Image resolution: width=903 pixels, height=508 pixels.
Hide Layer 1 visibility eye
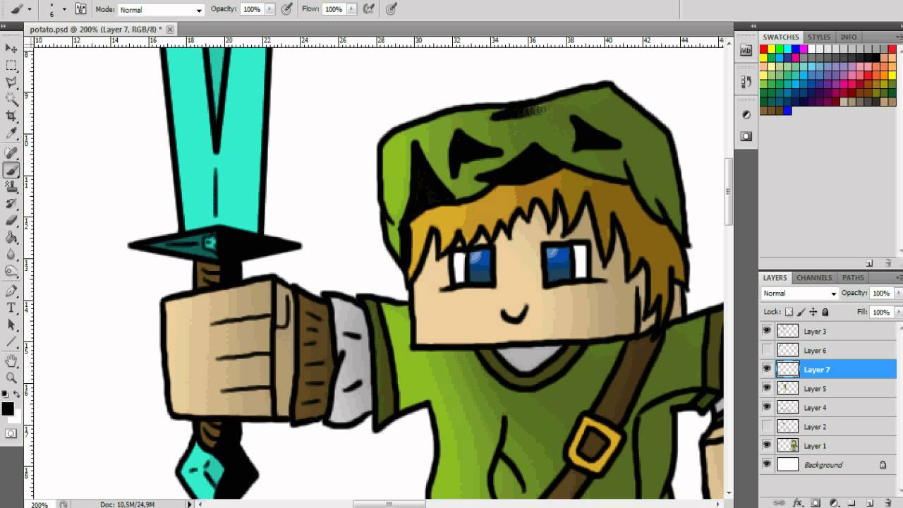click(x=767, y=445)
